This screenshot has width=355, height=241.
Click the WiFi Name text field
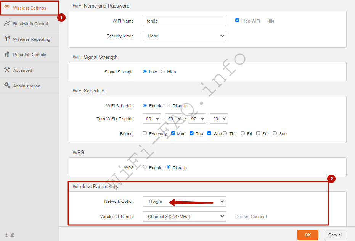184,21
